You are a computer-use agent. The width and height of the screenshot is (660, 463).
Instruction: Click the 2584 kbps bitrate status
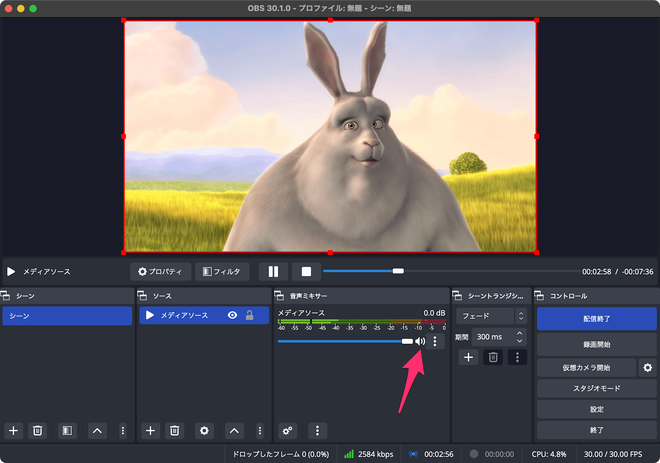(x=376, y=454)
